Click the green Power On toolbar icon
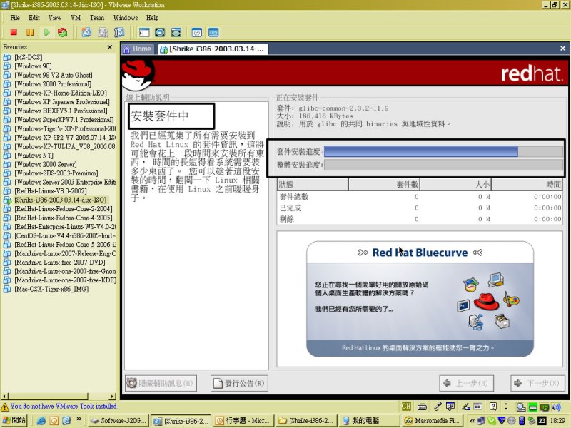571x428 pixels. 46,32
